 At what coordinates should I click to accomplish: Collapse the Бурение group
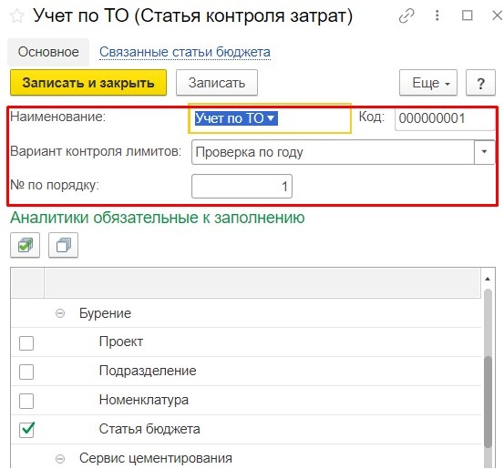pyautogui.click(x=60, y=313)
